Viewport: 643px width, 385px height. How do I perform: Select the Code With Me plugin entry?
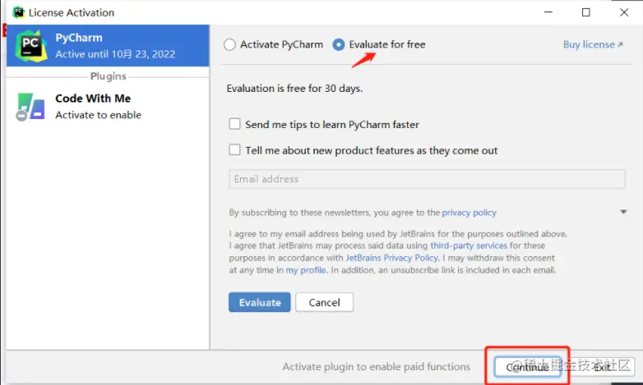(108, 107)
